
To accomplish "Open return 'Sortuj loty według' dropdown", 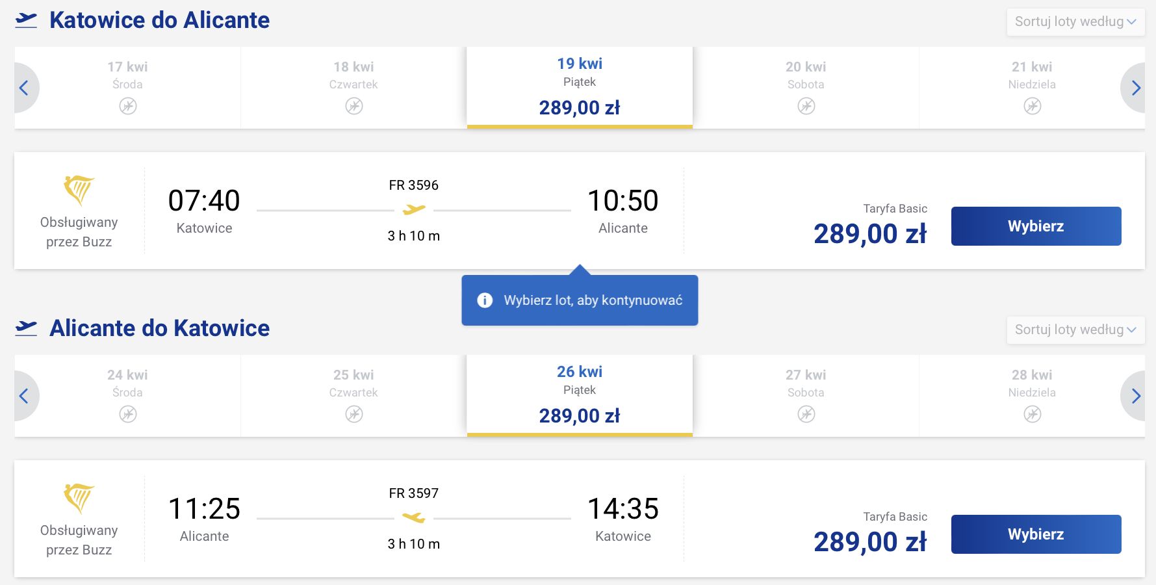I will (x=1075, y=330).
